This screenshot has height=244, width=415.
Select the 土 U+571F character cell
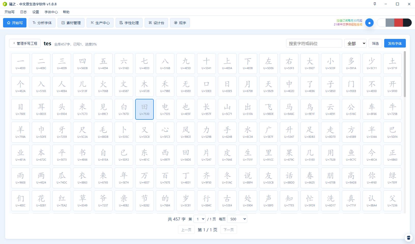pos(392,64)
